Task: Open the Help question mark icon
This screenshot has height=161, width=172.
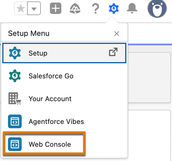Action: [x=96, y=8]
